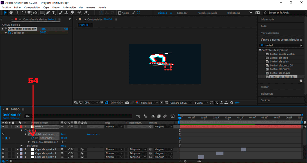This screenshot has width=307, height=163.
Task: Switch to the Bibliotecas workspace
Action: (234, 13)
